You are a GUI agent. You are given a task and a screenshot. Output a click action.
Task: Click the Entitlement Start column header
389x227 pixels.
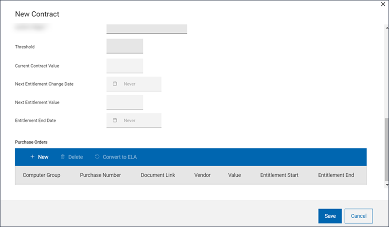(x=279, y=175)
